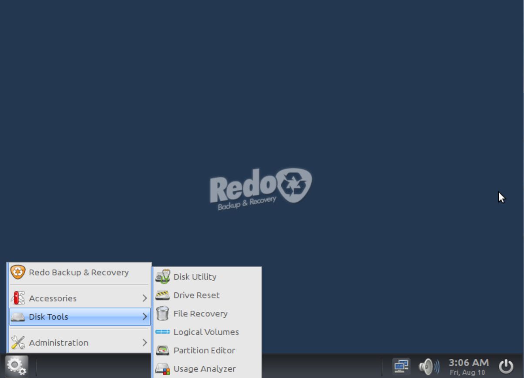Click the Fri, Aug 10 date
This screenshot has width=524, height=378.
[x=467, y=373]
